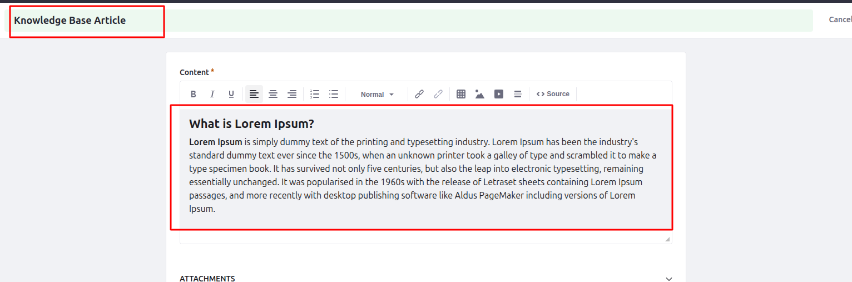This screenshot has height=282, width=852.
Task: Click the Cancel button
Action: click(840, 19)
